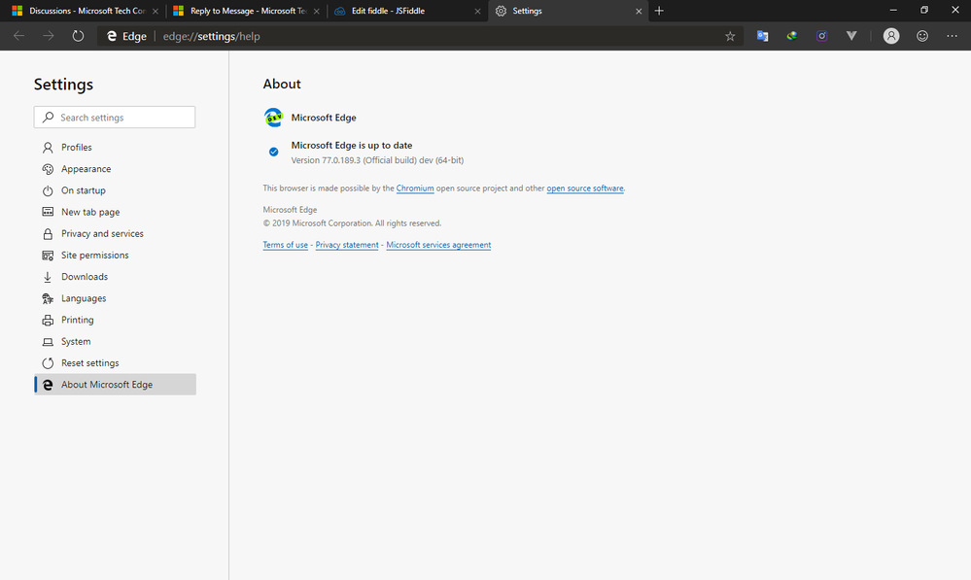
Task: Open Profiles settings section
Action: pos(116,148)
